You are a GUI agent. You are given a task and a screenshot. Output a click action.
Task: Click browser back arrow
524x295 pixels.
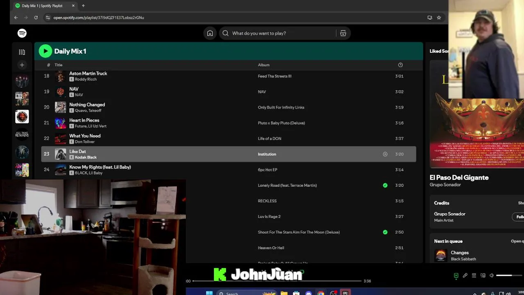16,18
